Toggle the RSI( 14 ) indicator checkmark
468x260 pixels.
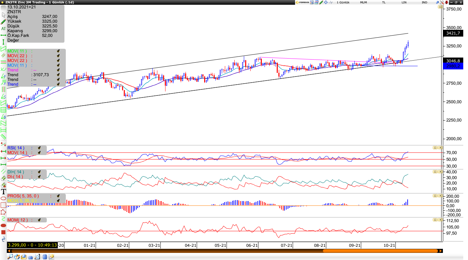pos(39,148)
